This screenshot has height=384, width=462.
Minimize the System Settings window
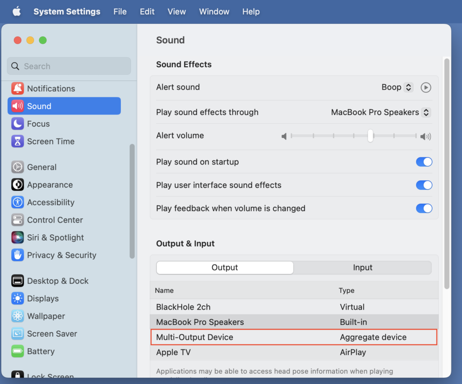coord(30,40)
